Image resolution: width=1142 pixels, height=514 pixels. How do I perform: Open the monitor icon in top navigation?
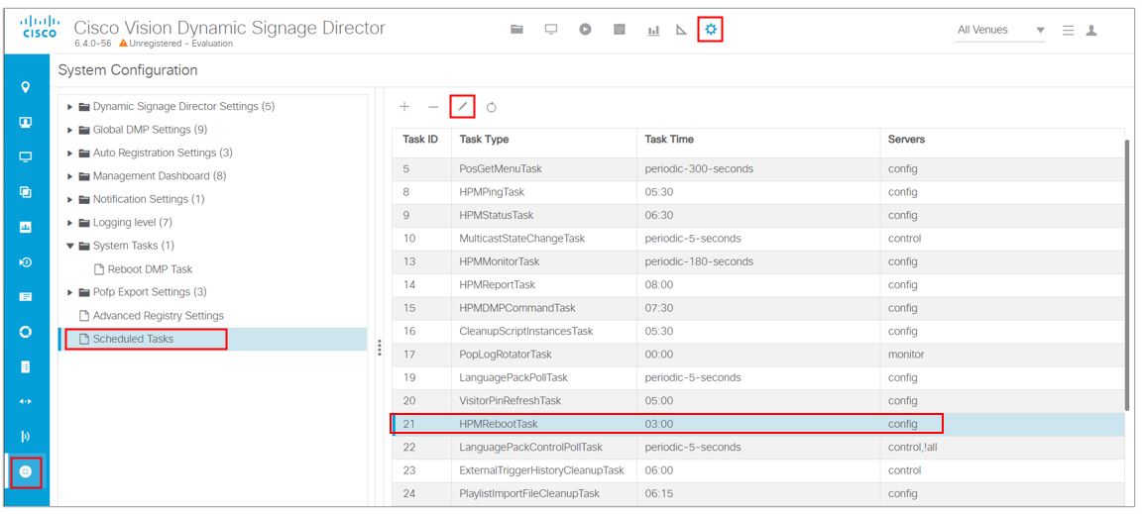[551, 29]
